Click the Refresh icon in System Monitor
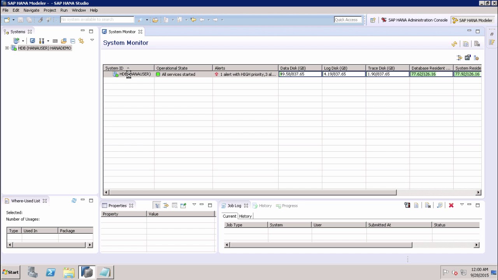This screenshot has height=280, width=498. 454,44
